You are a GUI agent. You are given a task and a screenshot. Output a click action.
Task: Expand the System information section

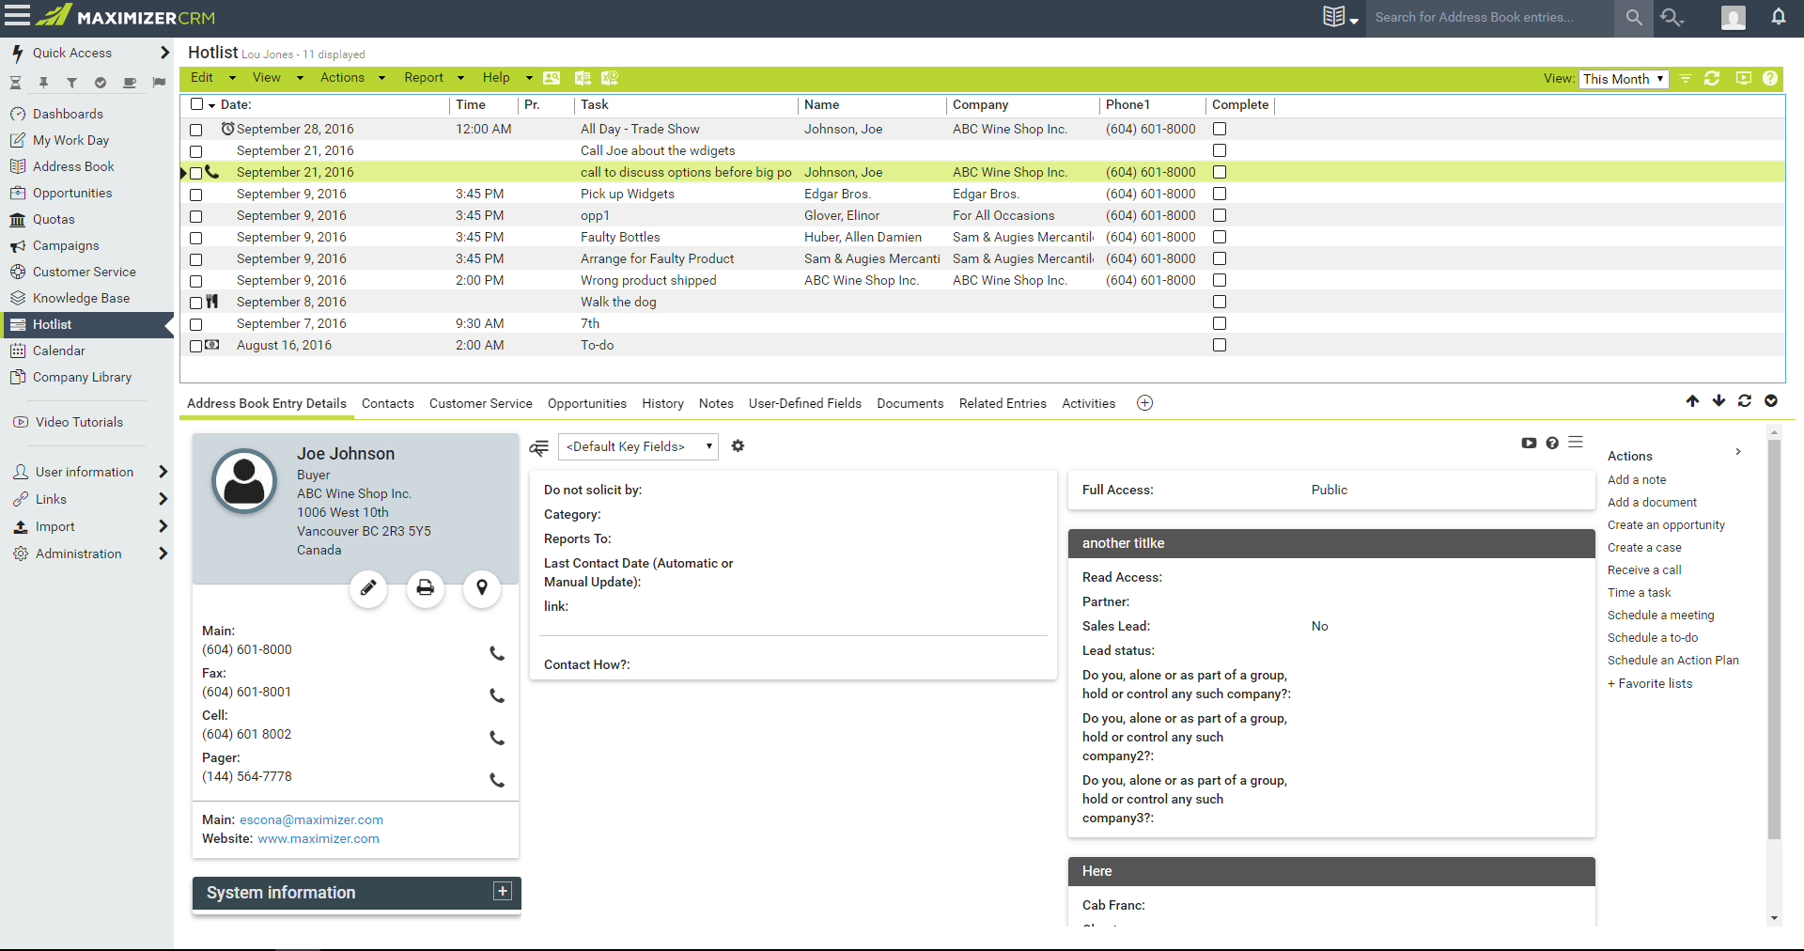point(503,892)
